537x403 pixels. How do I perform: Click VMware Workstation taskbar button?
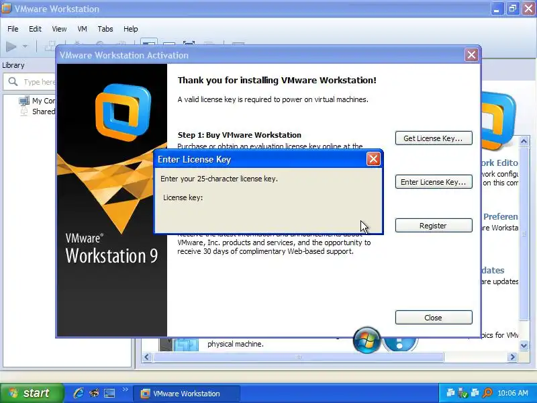tap(187, 394)
